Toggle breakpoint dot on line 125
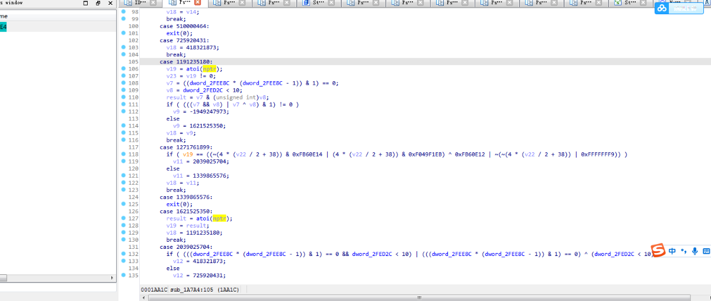Image resolution: width=711 pixels, height=301 pixels. 124,204
